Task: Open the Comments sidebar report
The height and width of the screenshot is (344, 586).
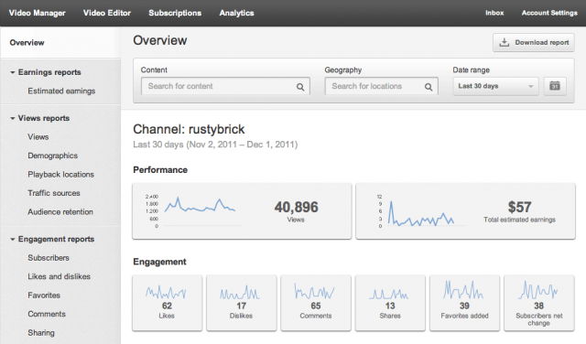Action: [x=47, y=314]
